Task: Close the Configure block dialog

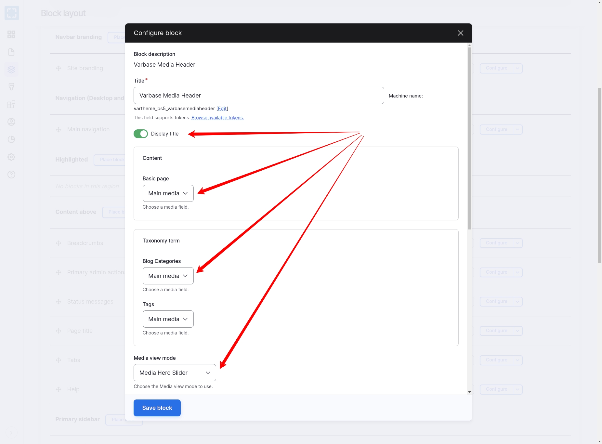Action: coord(460,33)
